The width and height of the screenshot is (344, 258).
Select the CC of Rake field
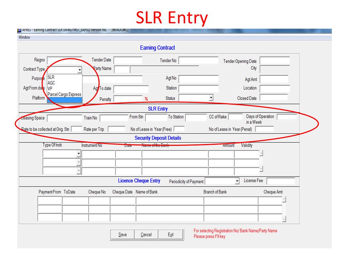[235, 117]
